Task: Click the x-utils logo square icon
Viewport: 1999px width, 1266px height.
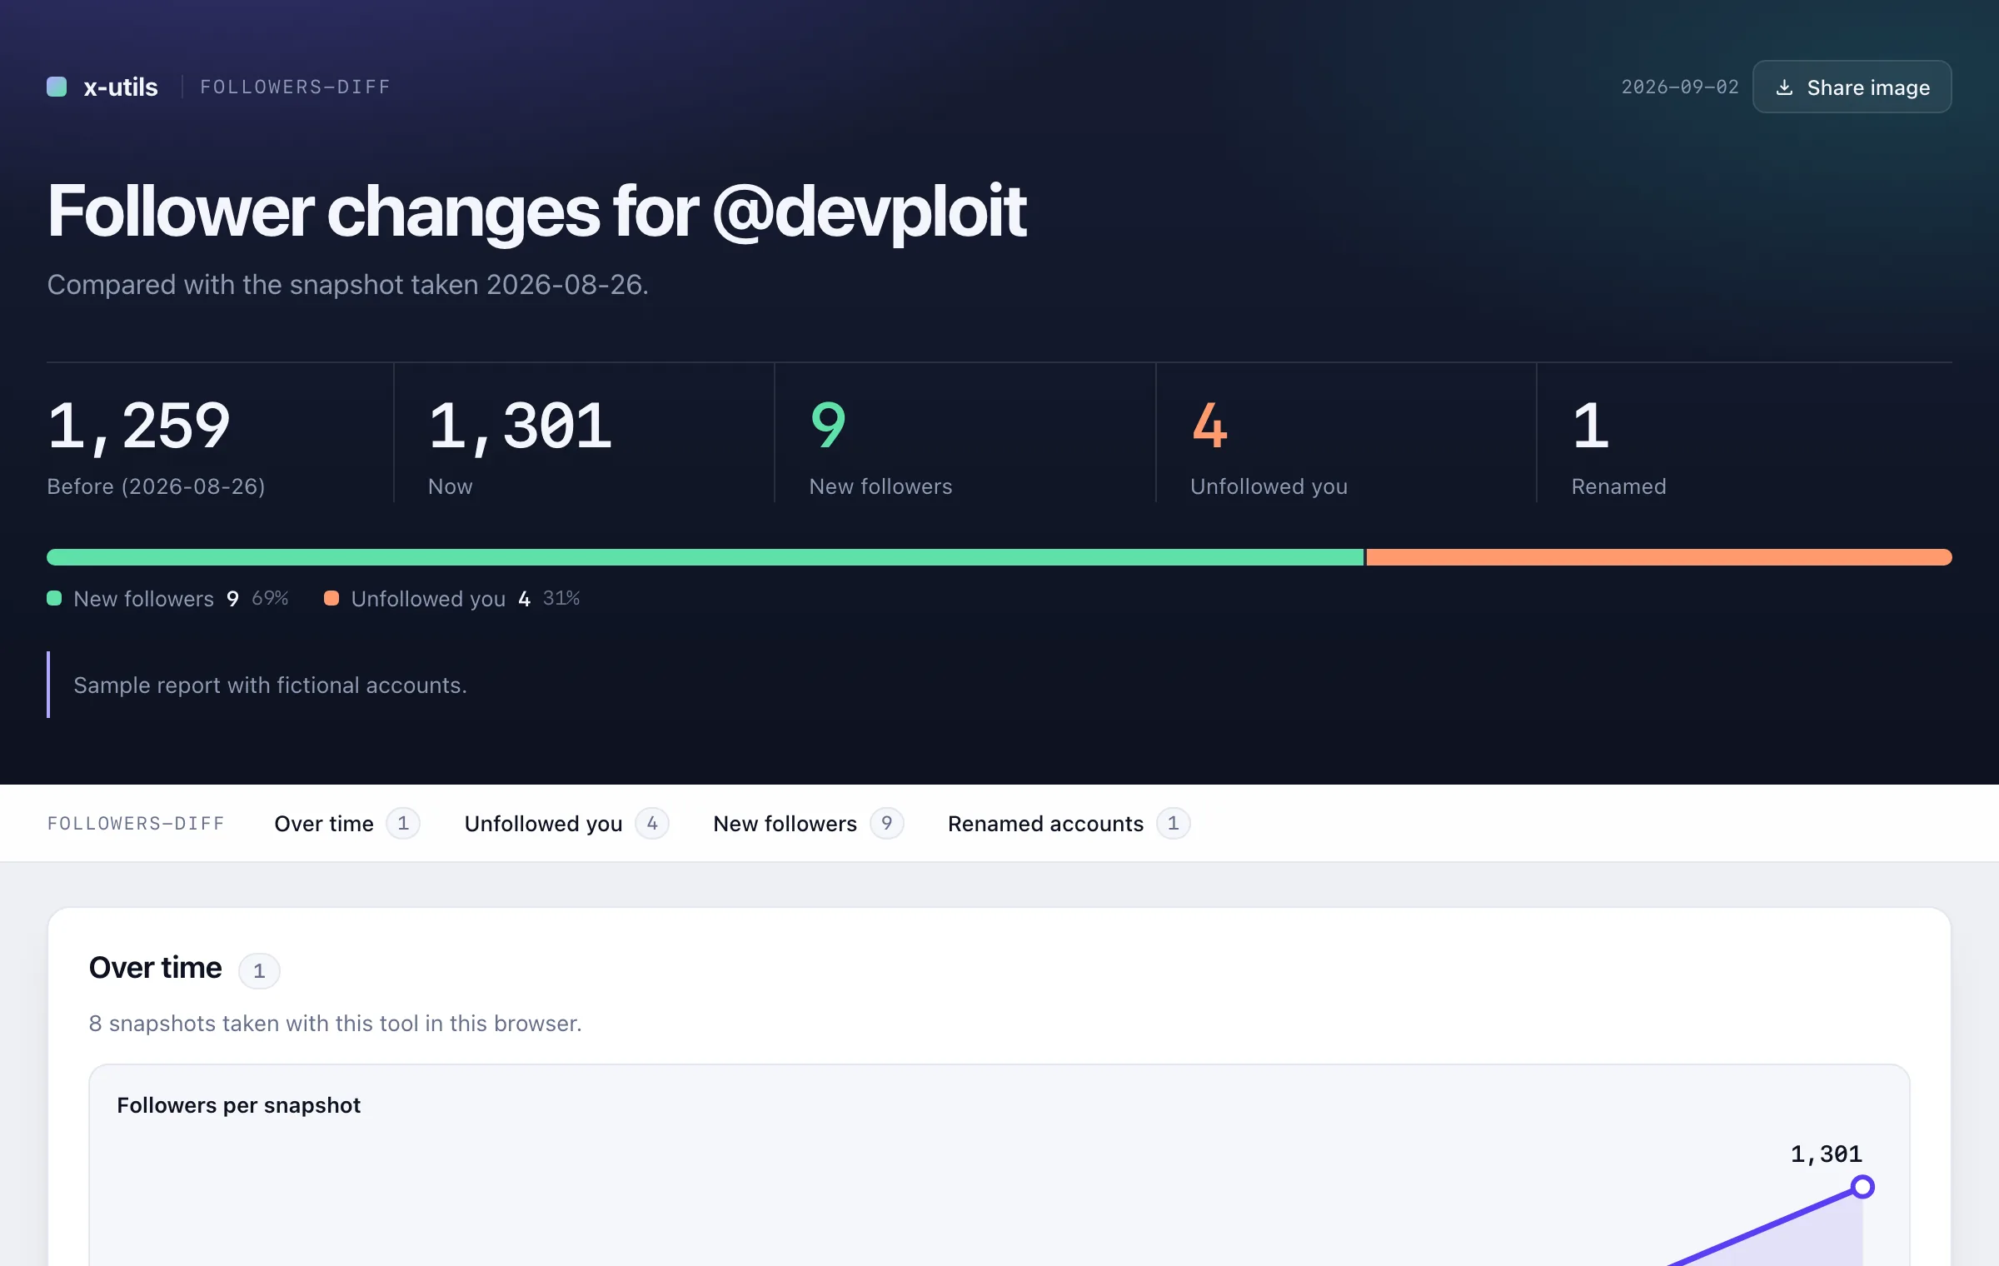Action: [57, 87]
